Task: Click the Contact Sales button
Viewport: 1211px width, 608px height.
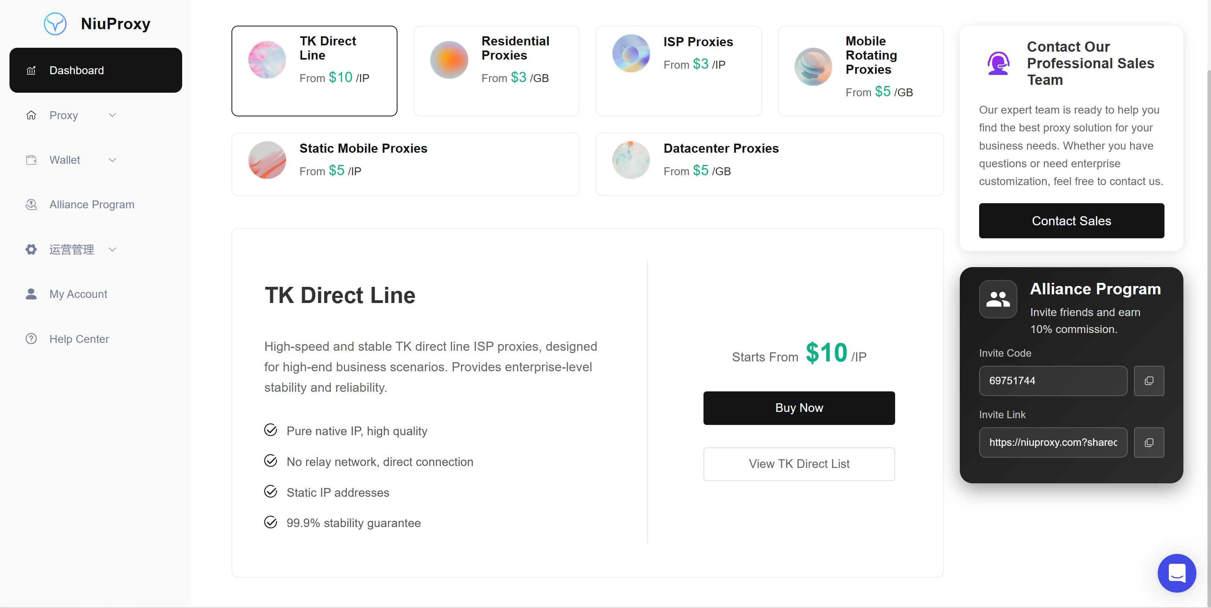Action: click(1071, 221)
